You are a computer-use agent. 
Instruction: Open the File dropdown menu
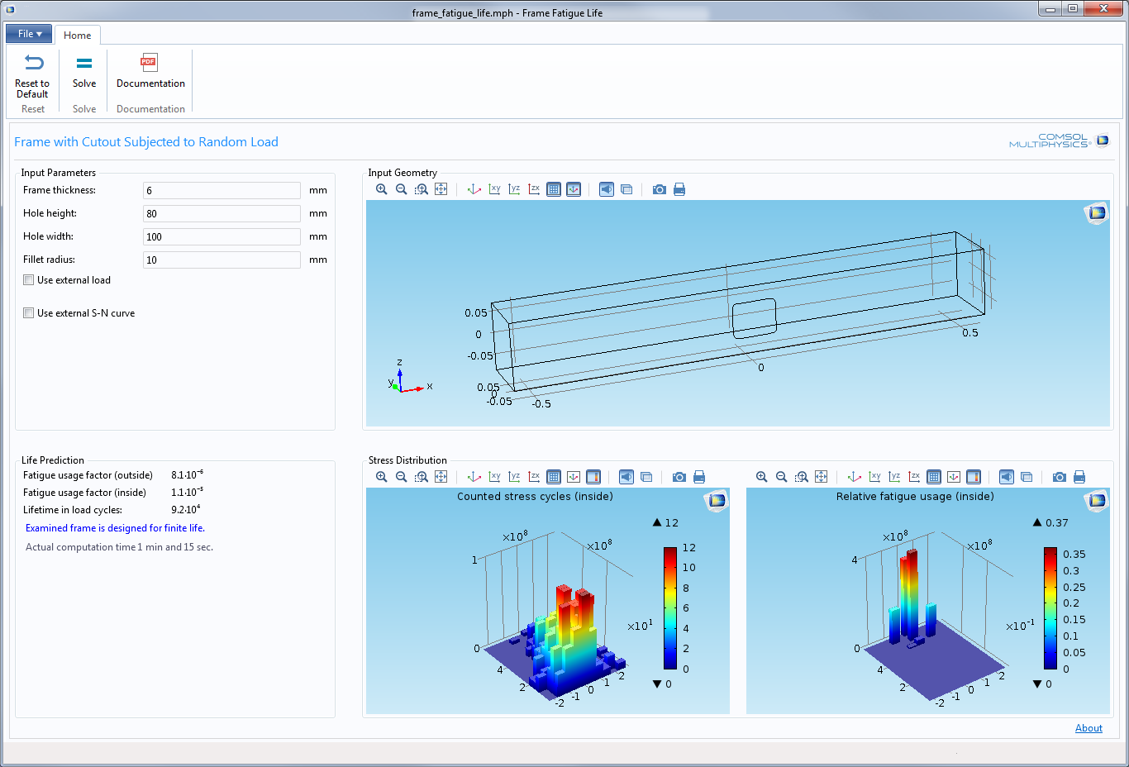[29, 34]
